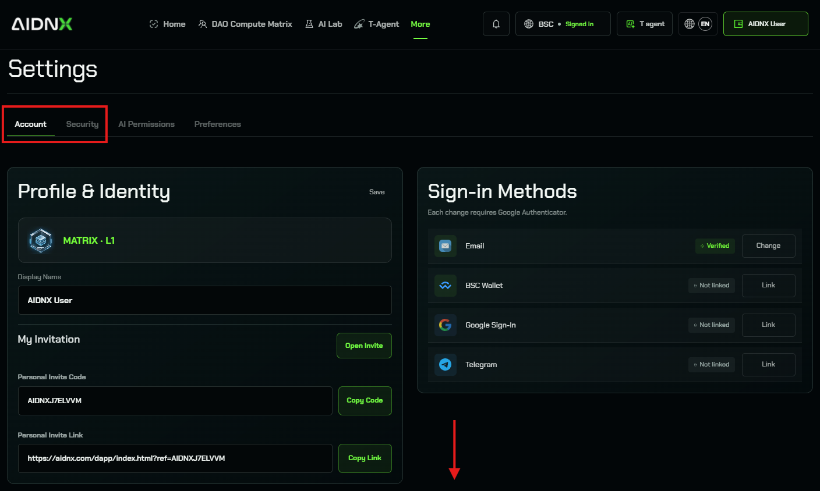Change the email sign-in method
Image resolution: width=820 pixels, height=491 pixels.
click(768, 246)
